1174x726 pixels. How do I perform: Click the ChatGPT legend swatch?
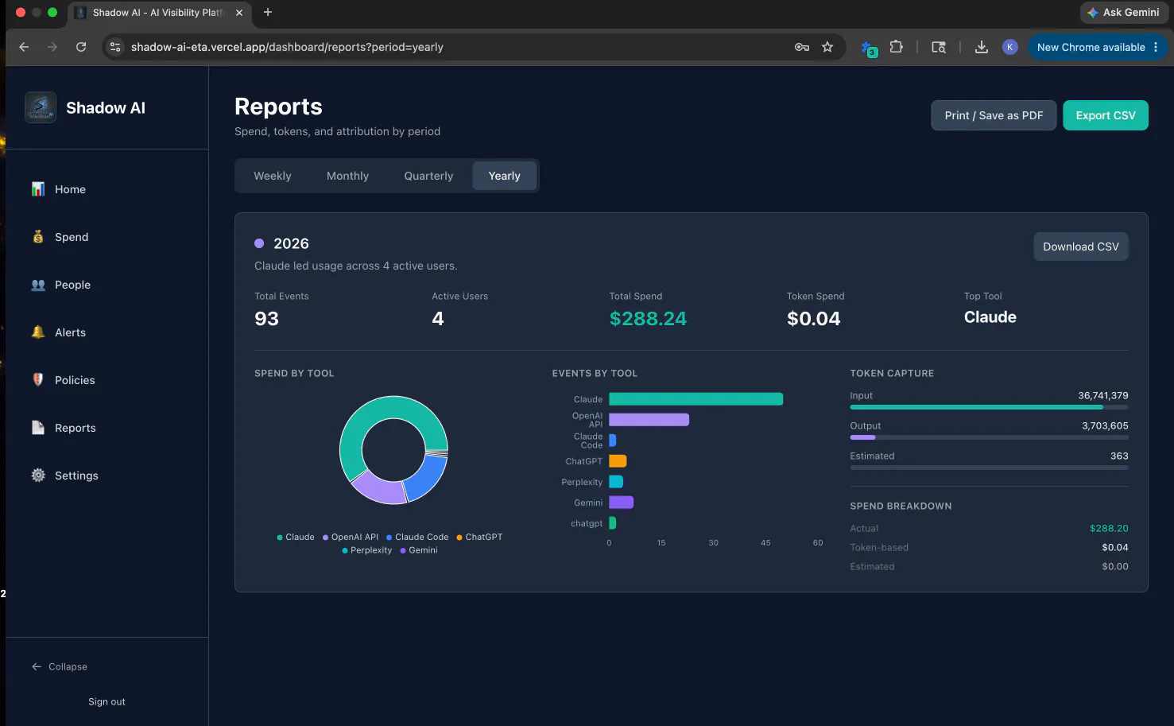[459, 538]
